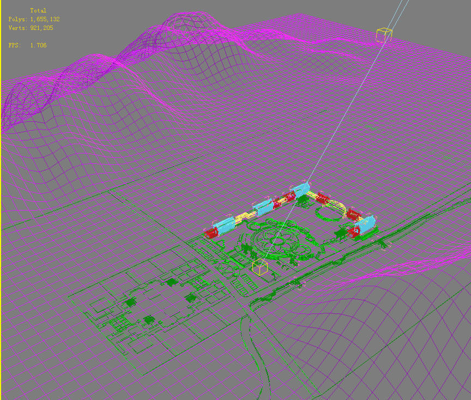
Task: Select the circular green garden wireframe
Action: (x=278, y=240)
